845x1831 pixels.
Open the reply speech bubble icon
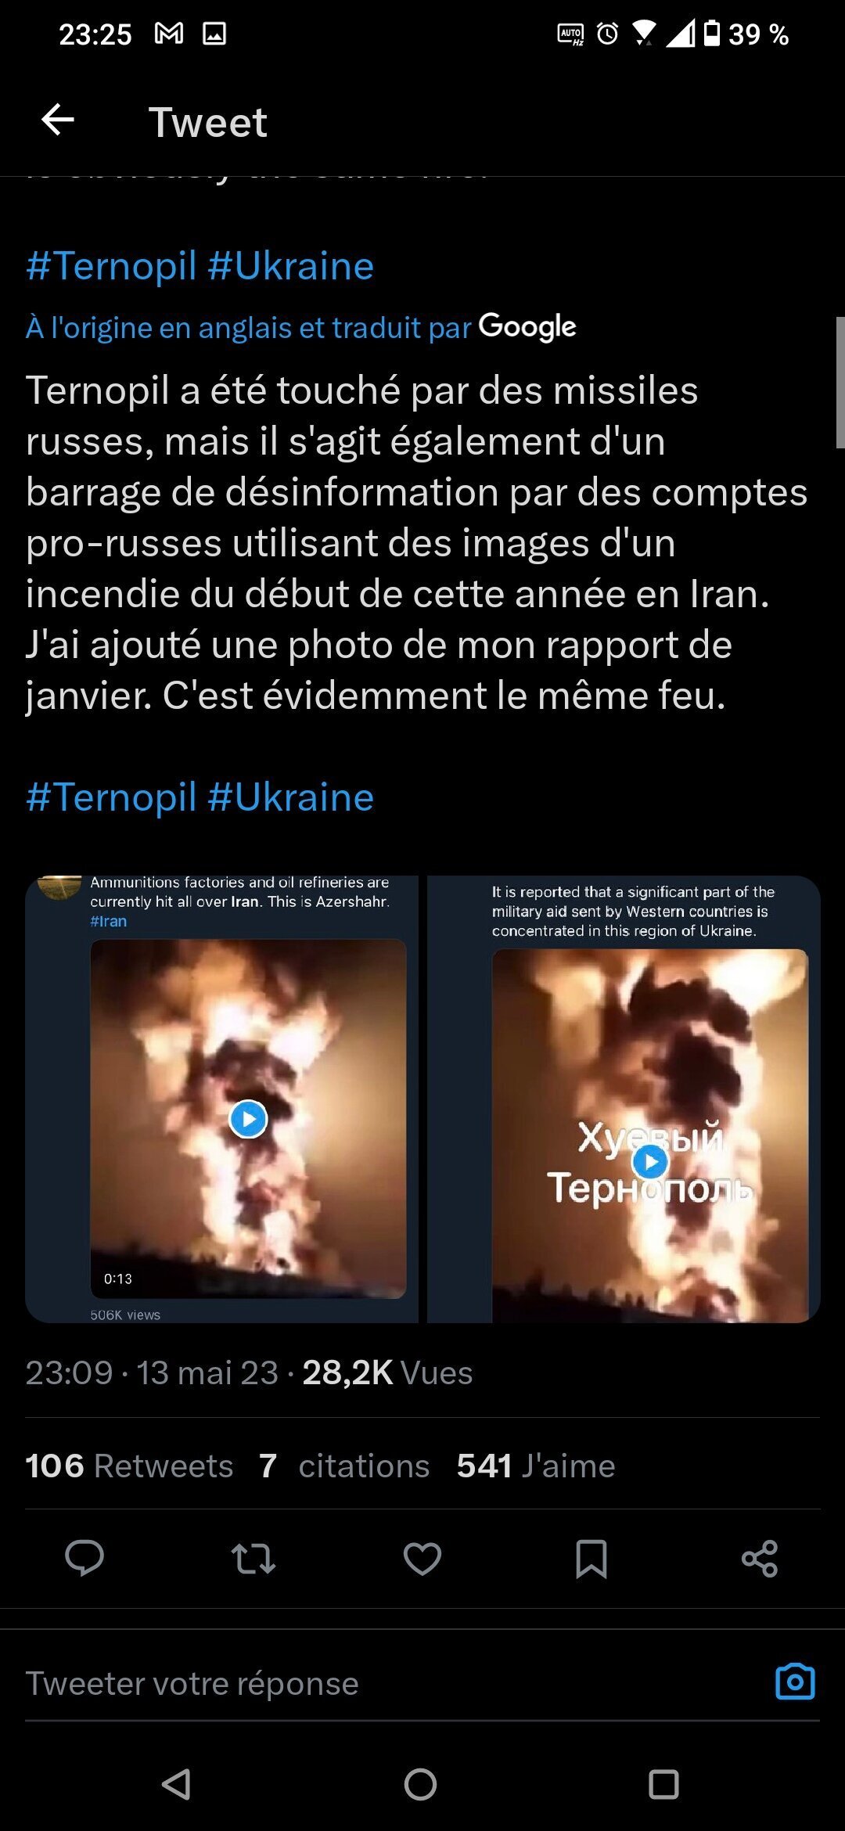[x=84, y=1558]
